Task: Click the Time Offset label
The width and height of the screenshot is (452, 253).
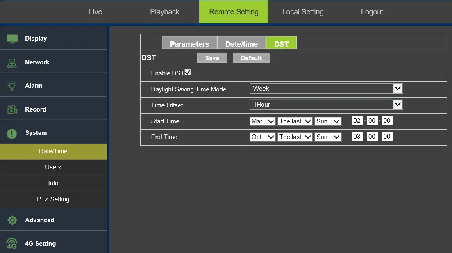Action: pos(167,105)
